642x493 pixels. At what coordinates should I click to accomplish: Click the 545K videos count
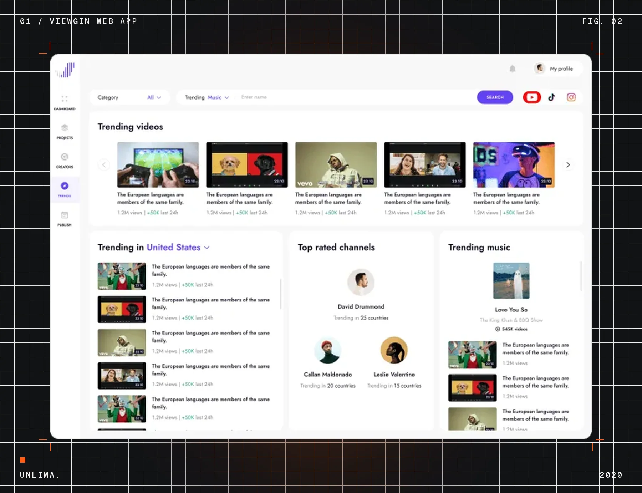coord(511,329)
